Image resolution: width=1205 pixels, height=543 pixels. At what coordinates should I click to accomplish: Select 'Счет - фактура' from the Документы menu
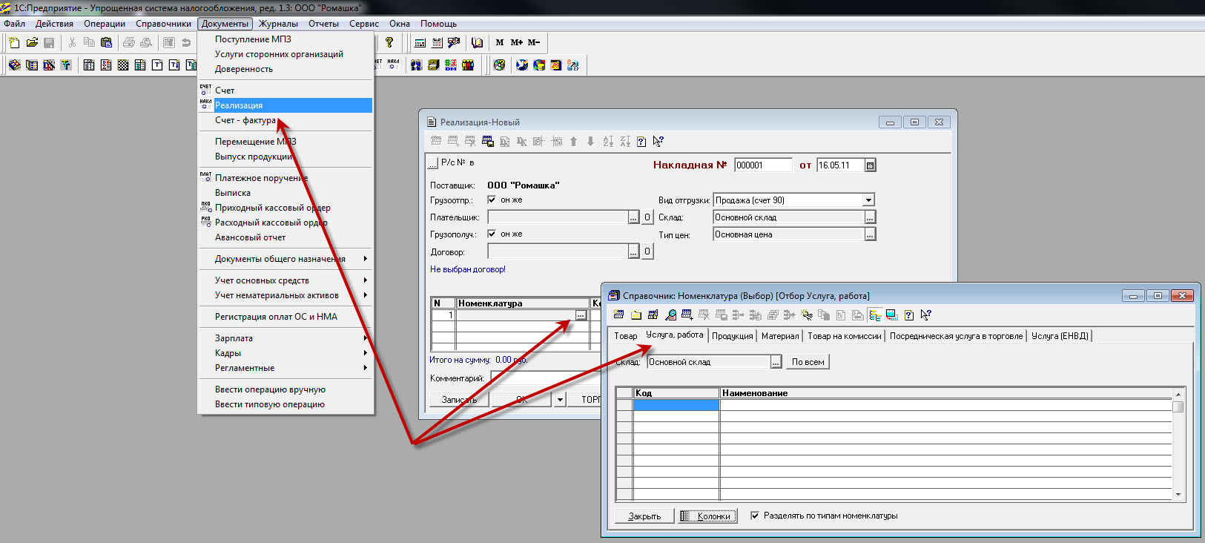pyautogui.click(x=245, y=120)
